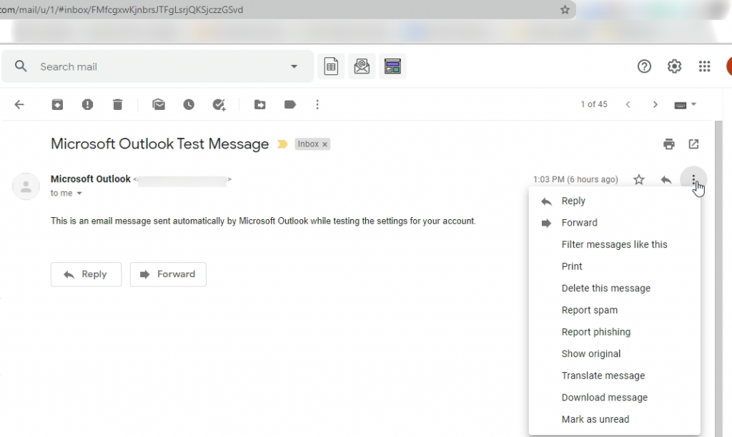732x437 pixels.
Task: Open the input tools keyboard selector
Action: click(x=685, y=104)
